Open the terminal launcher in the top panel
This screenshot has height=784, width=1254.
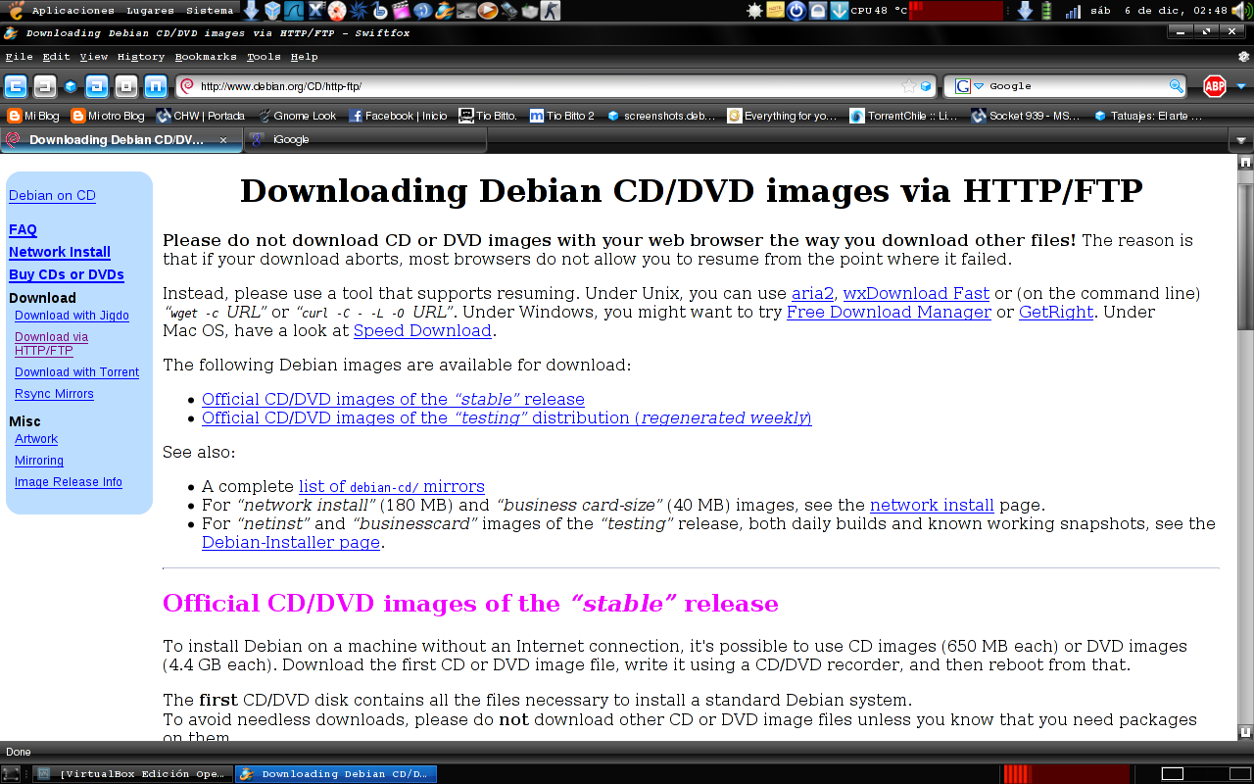[x=464, y=11]
